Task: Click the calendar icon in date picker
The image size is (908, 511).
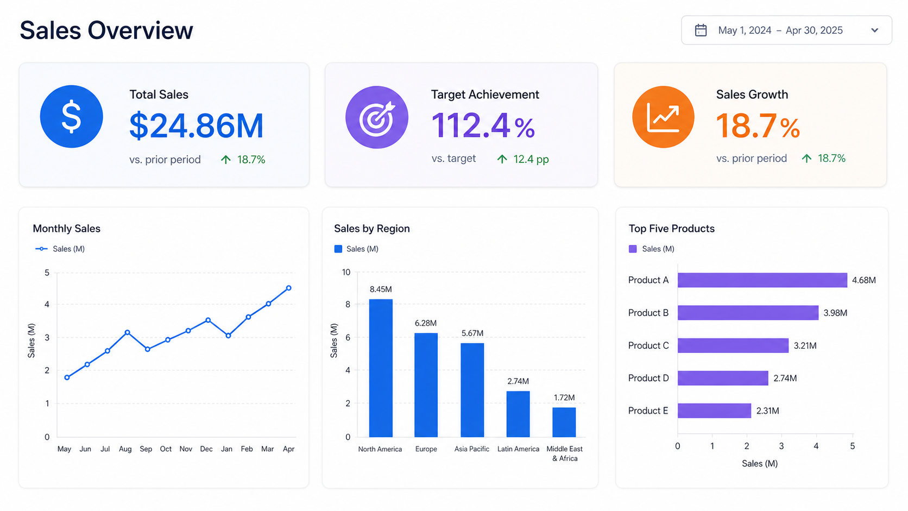Action: 701,30
